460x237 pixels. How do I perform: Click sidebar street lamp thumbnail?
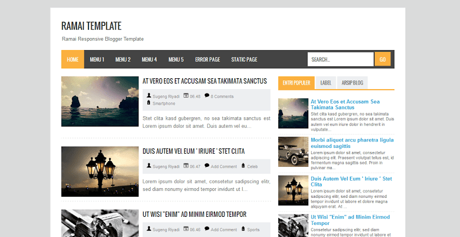coord(293,190)
